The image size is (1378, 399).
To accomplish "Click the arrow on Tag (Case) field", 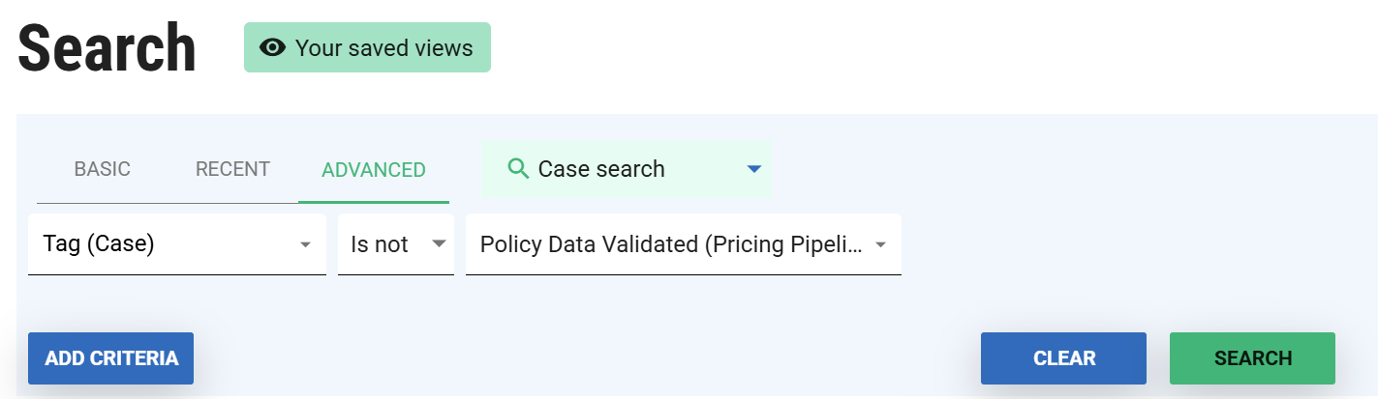I will point(305,244).
